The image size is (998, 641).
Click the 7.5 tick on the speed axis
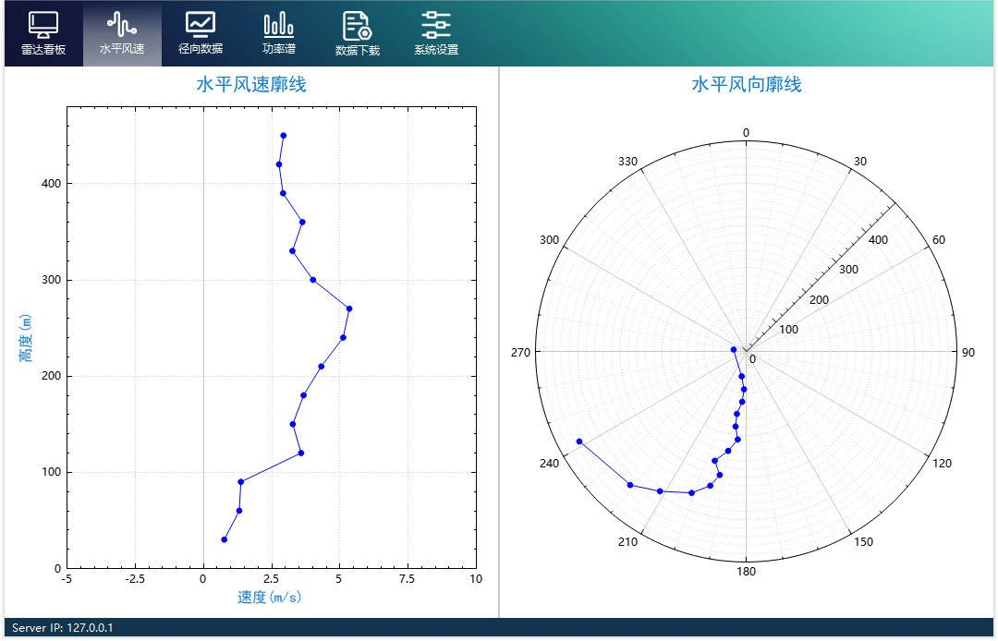408,579
